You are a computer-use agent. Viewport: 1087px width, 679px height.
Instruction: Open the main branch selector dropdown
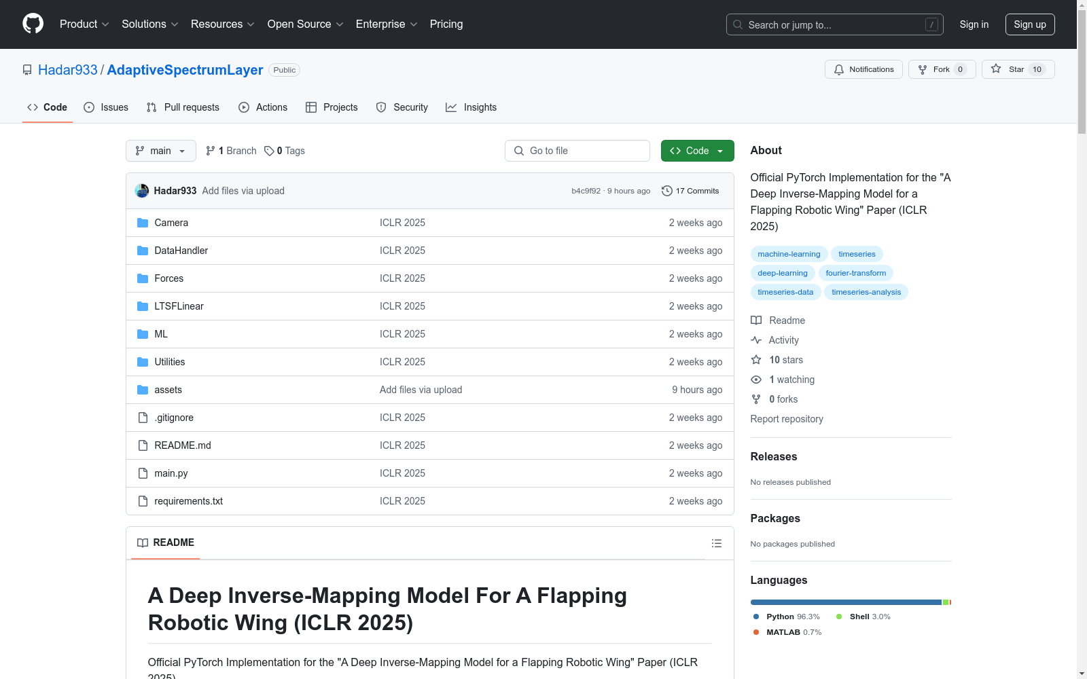(161, 151)
